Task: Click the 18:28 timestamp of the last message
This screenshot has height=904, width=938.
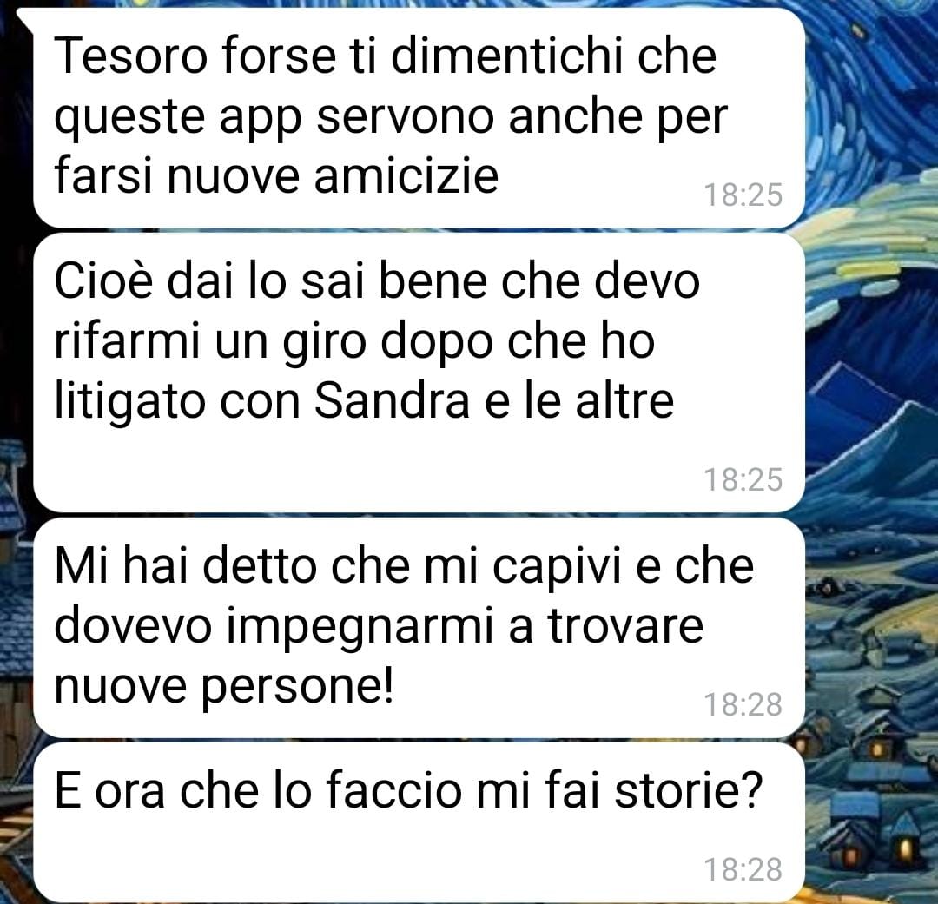Action: click(743, 870)
